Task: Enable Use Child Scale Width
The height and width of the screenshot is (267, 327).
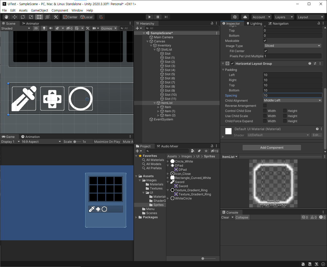Action: pyautogui.click(x=265, y=116)
